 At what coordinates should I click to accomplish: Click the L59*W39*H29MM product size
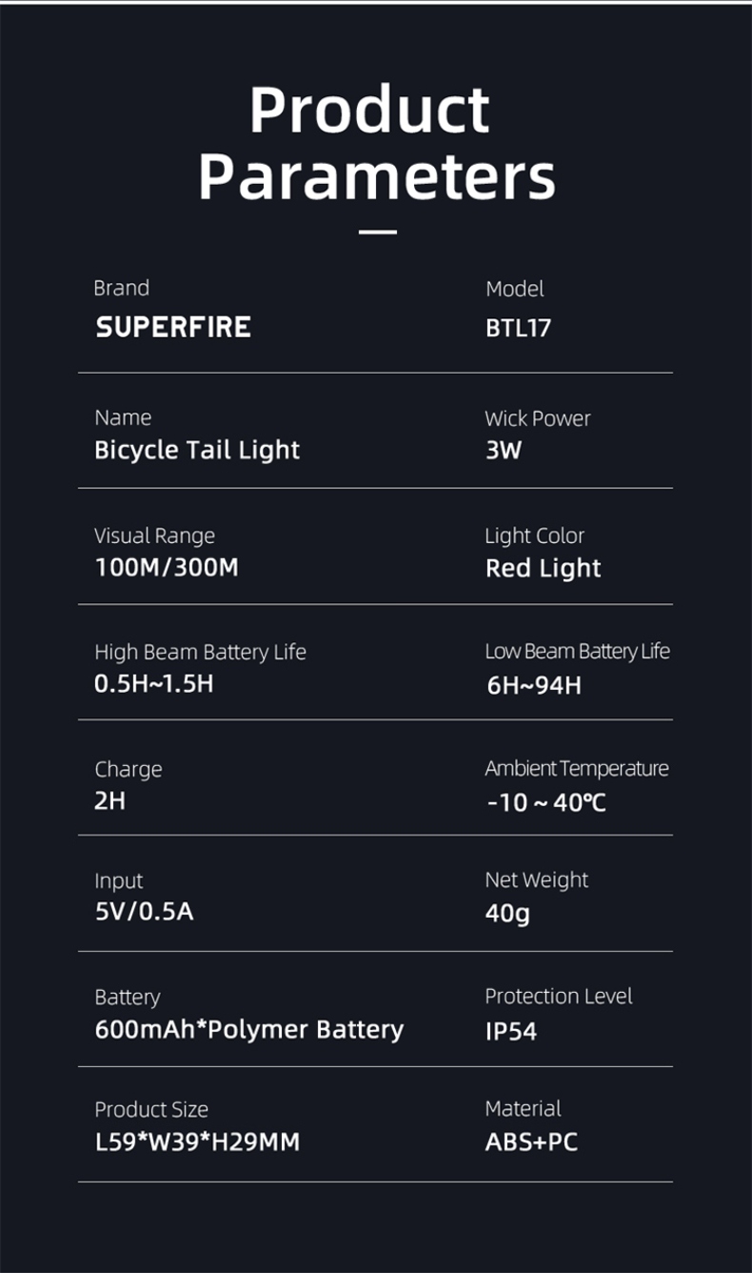(x=197, y=1142)
